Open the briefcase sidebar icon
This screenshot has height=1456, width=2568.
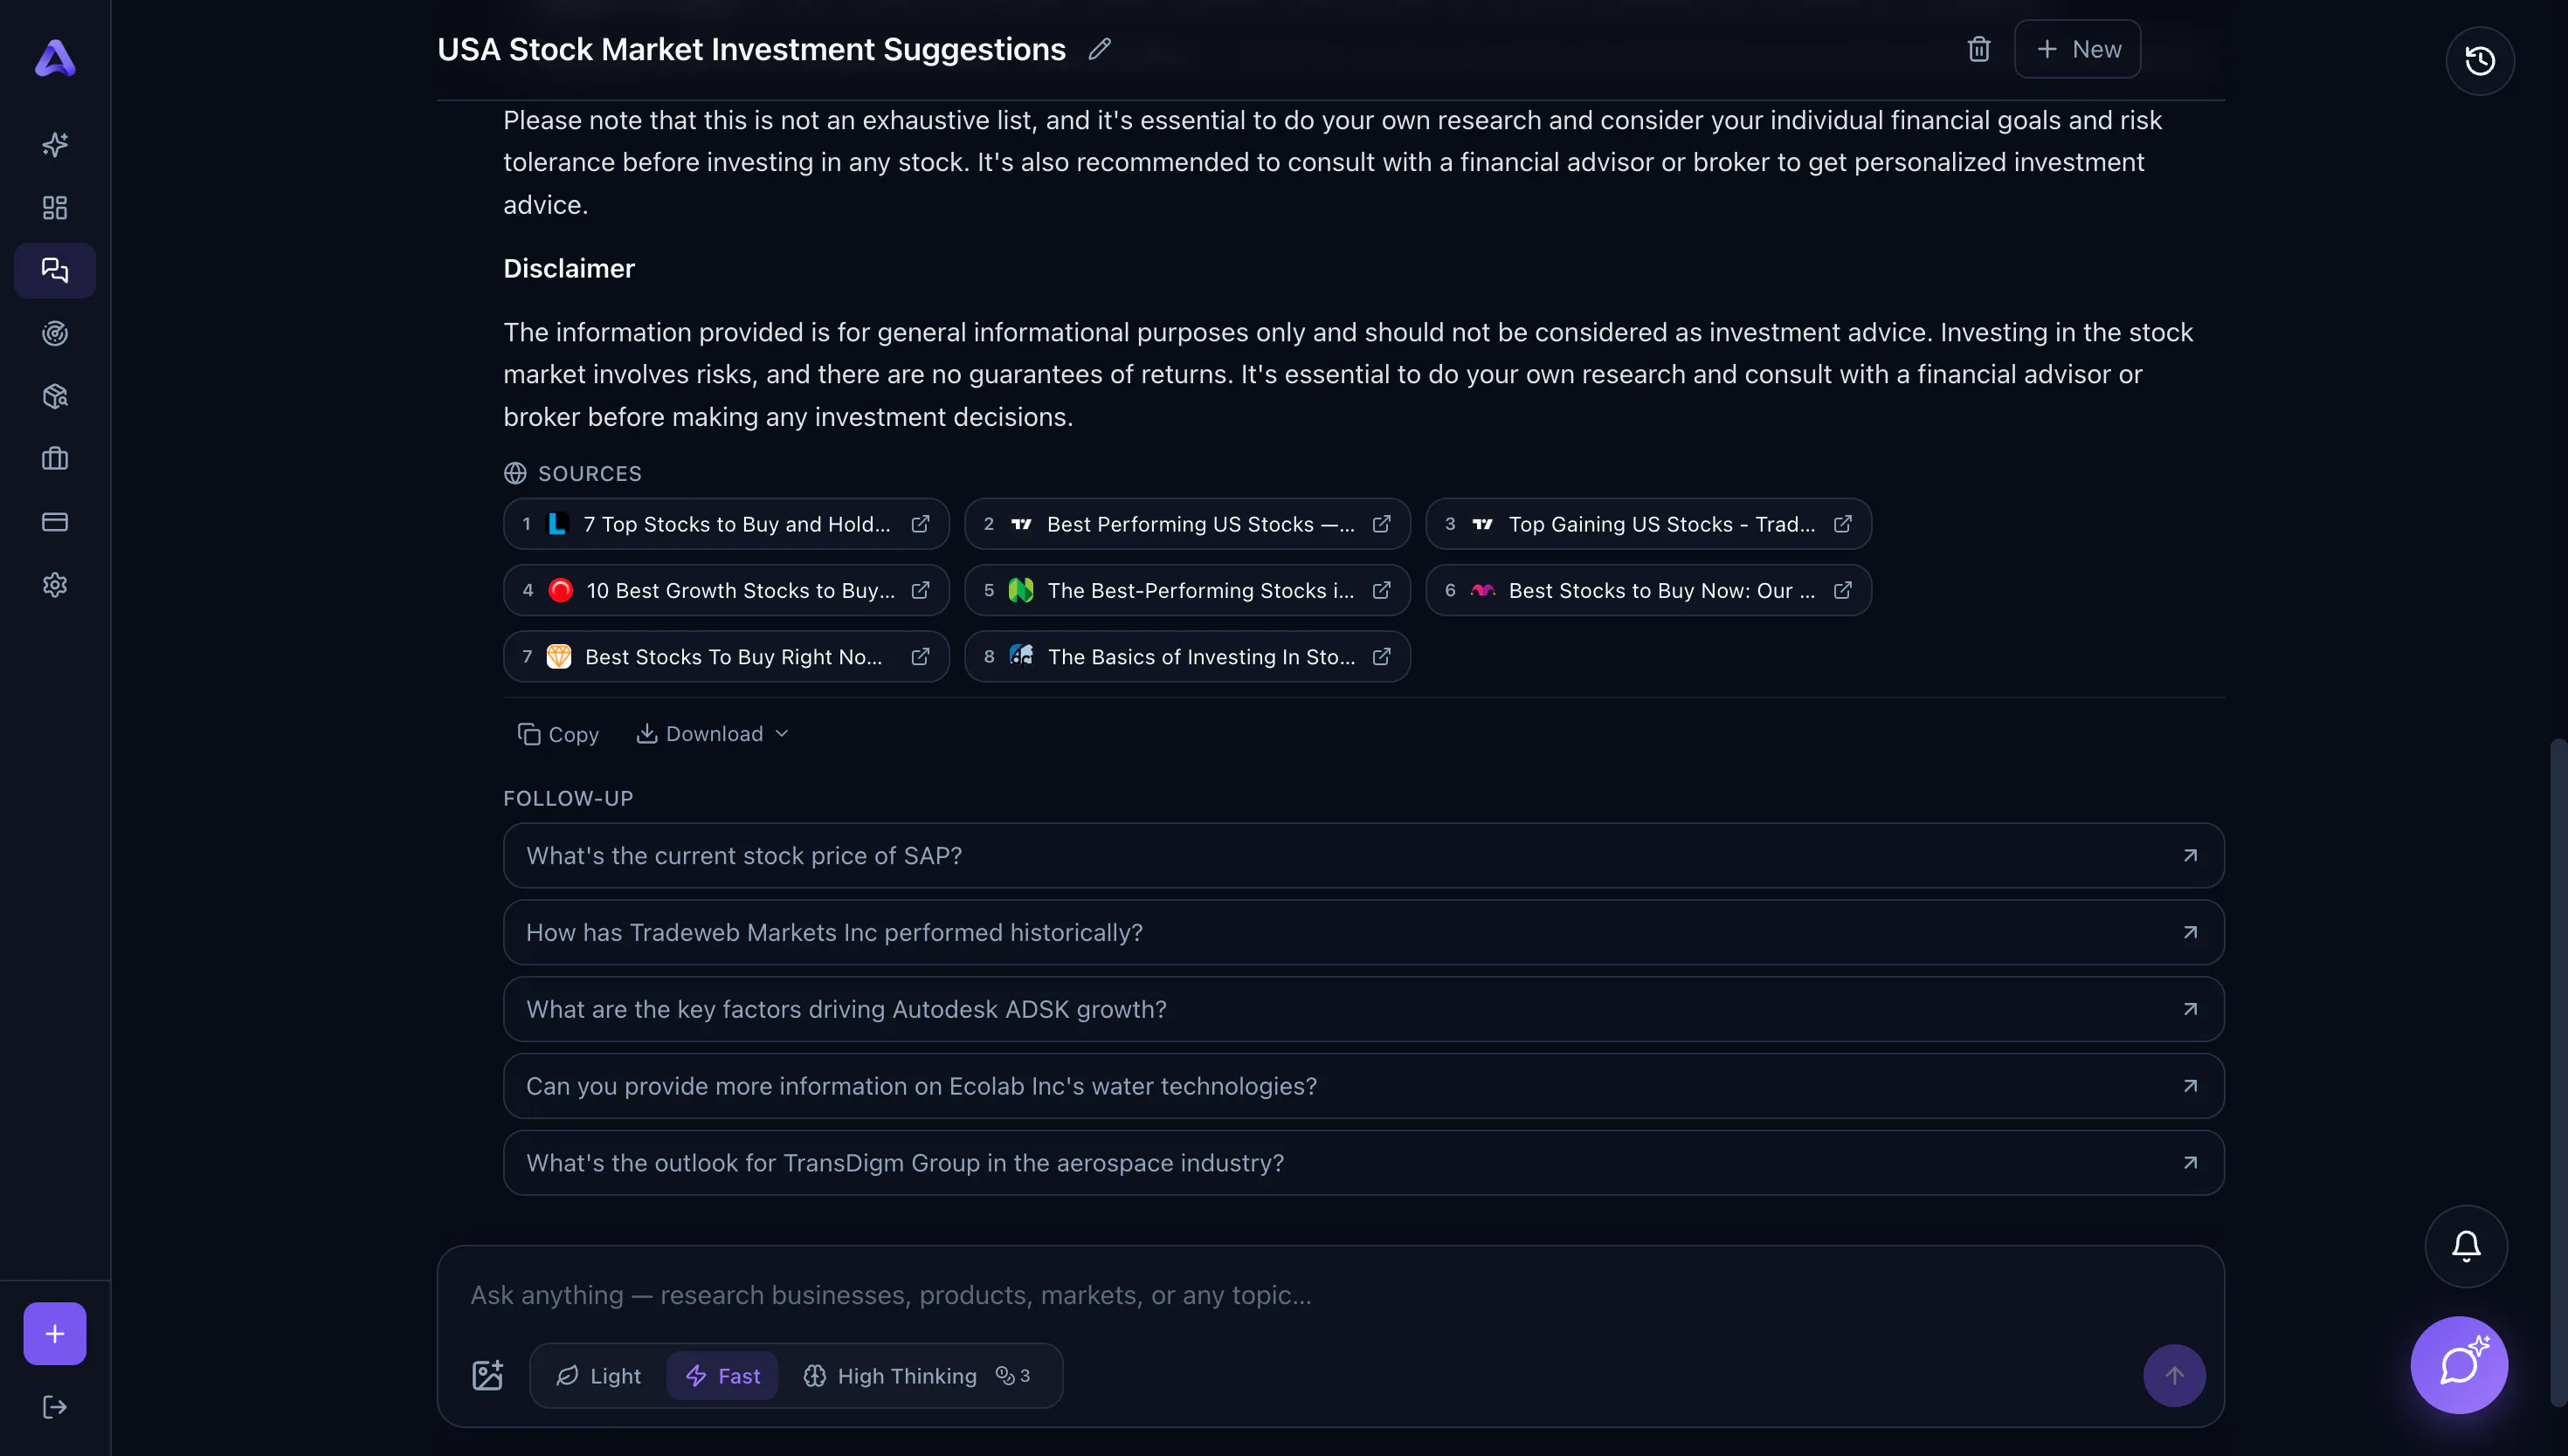click(x=55, y=459)
